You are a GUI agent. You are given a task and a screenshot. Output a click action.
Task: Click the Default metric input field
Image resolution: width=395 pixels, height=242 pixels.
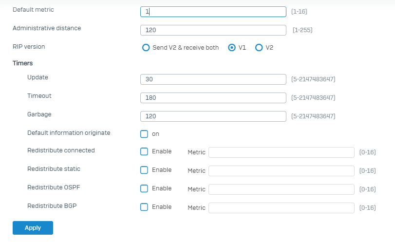(x=213, y=12)
